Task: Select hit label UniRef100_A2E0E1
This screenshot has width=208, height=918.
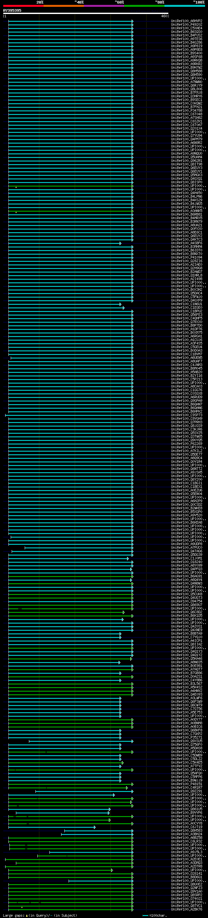Action: 187,859
